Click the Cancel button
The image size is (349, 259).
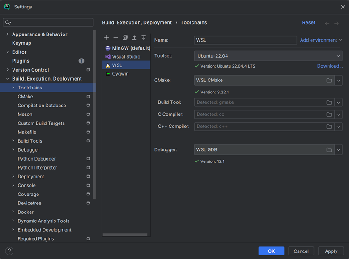coord(301,251)
